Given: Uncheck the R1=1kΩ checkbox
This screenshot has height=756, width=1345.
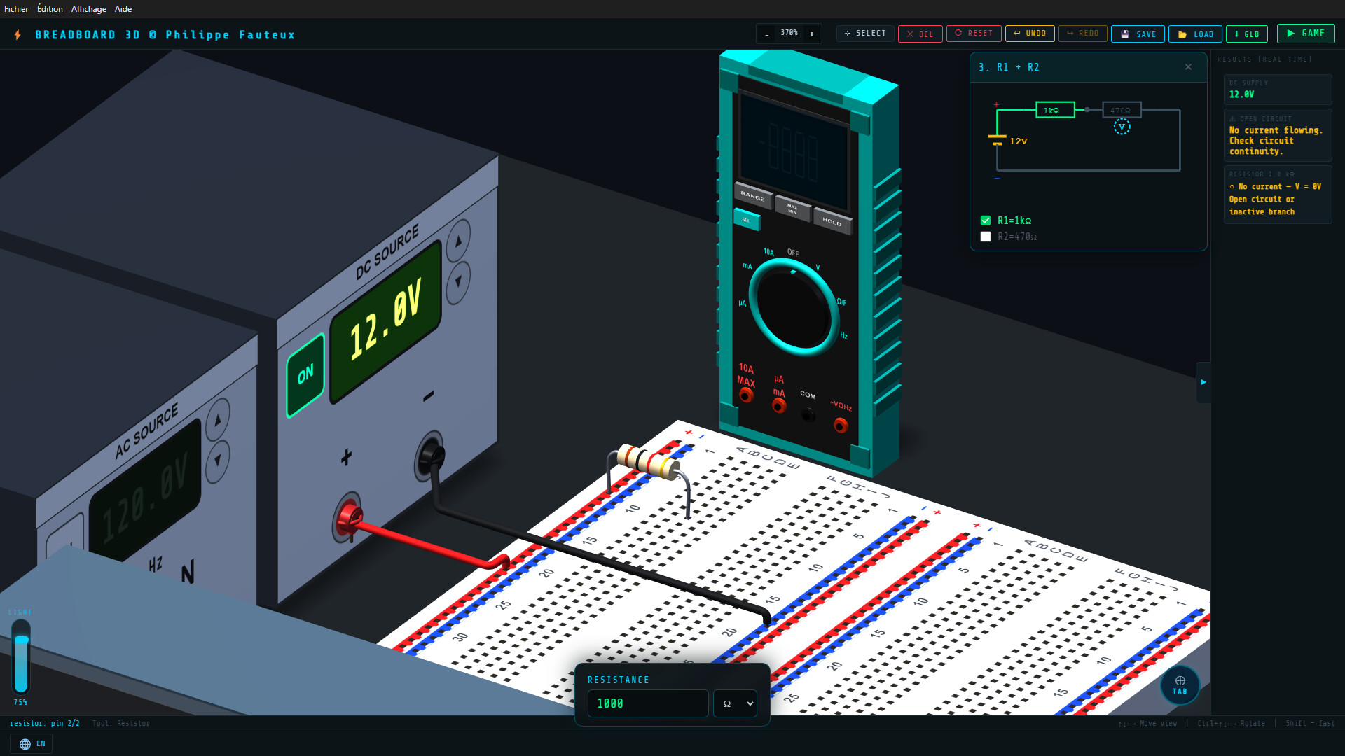Looking at the screenshot, I should point(986,220).
